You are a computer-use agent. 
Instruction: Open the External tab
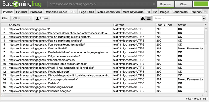coord(21,12)
